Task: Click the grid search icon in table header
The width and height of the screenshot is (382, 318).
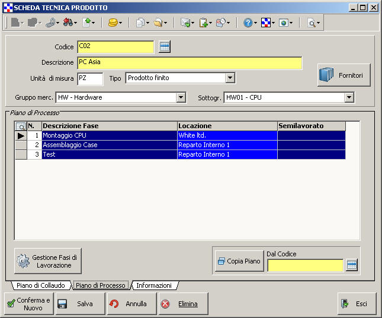Action: click(x=21, y=126)
